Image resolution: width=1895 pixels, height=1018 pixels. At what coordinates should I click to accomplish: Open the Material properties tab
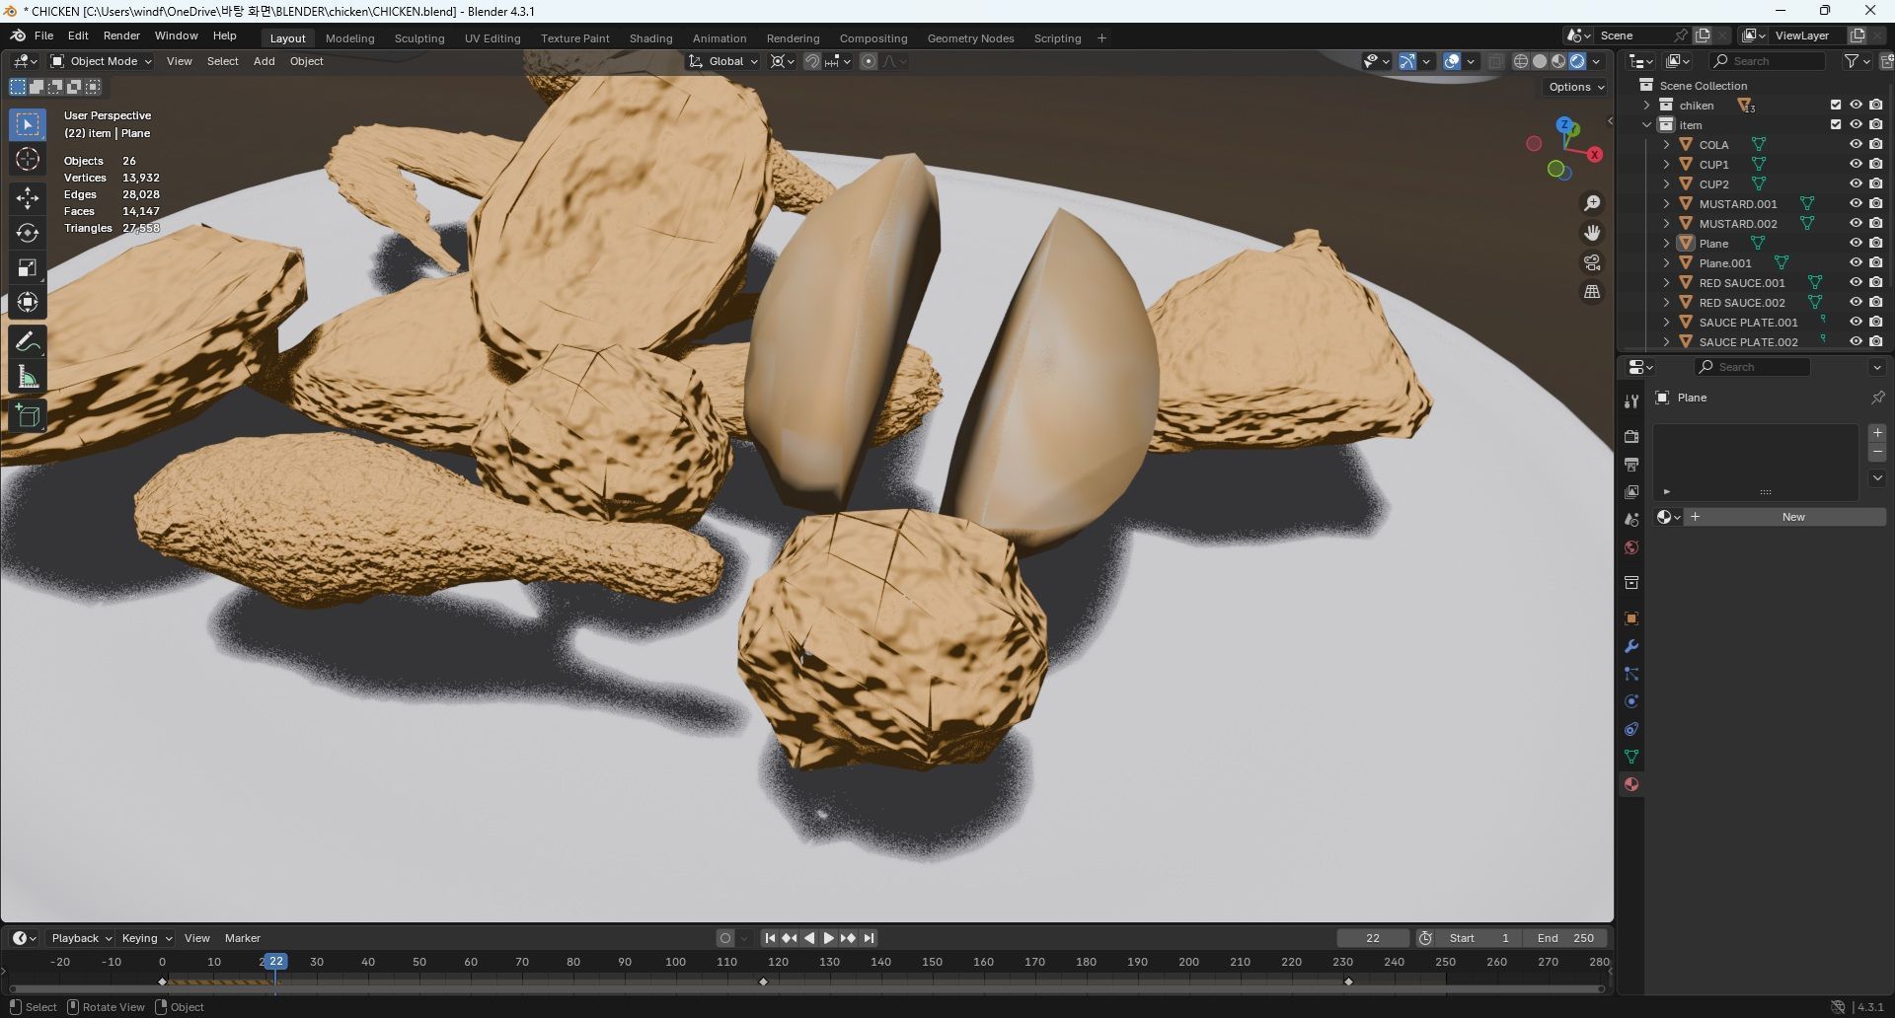[1631, 784]
